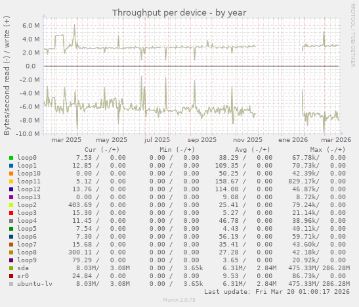The image size is (359, 307).
Task: Click the Cur (-/+) column header
Action: point(102,150)
